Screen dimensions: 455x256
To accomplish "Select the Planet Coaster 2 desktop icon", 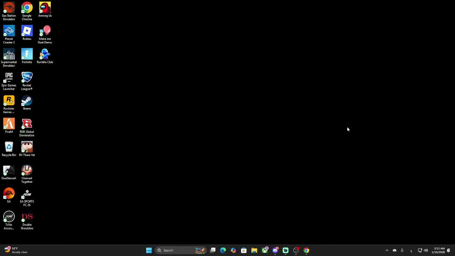I will pos(9,34).
